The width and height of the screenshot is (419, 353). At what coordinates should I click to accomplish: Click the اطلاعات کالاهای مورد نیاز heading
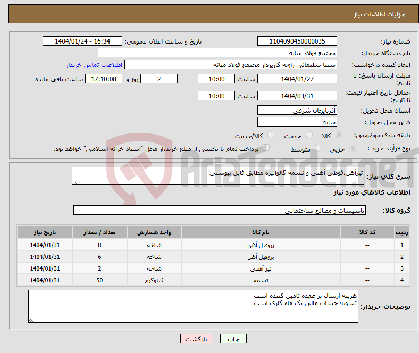point(372,192)
